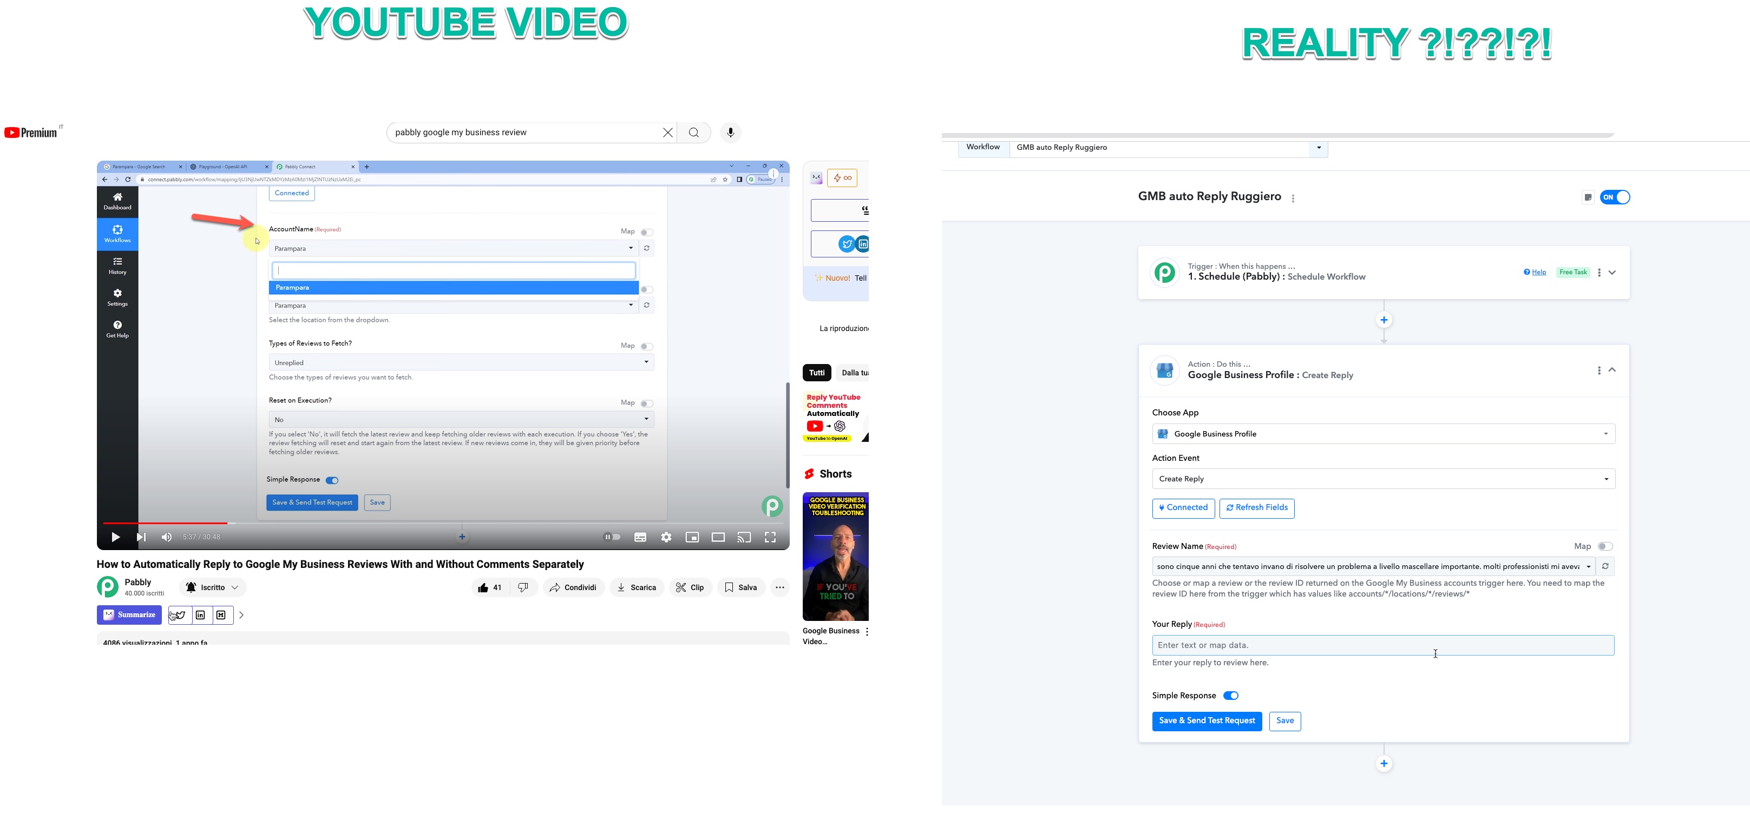Open more actions menu under the video

(x=780, y=587)
